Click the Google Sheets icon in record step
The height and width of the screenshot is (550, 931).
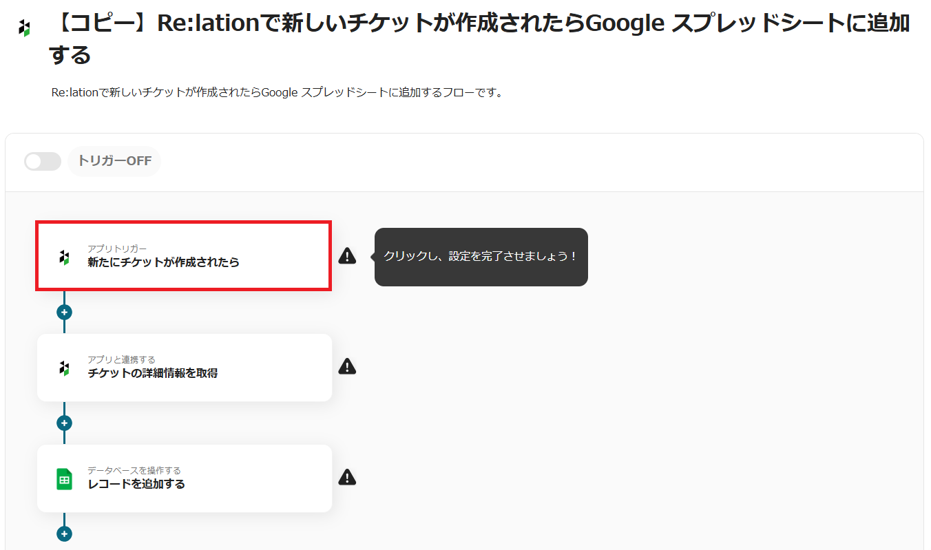[64, 479]
